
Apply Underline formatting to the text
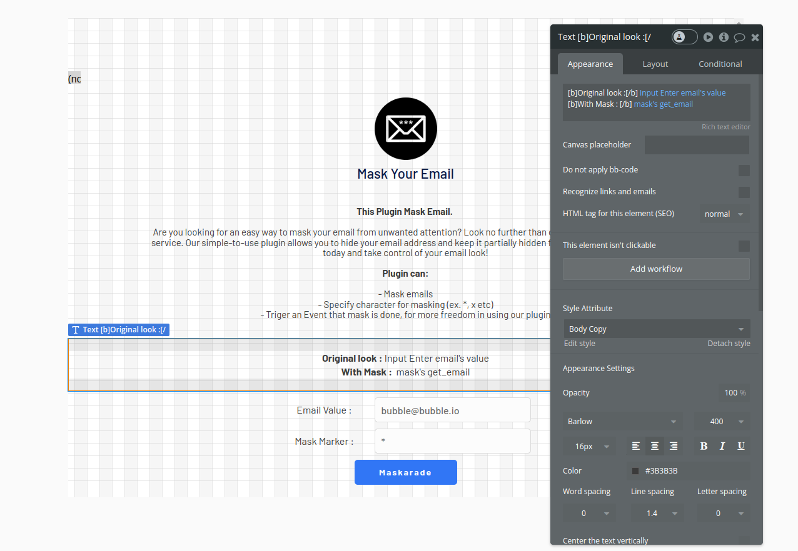(x=741, y=445)
